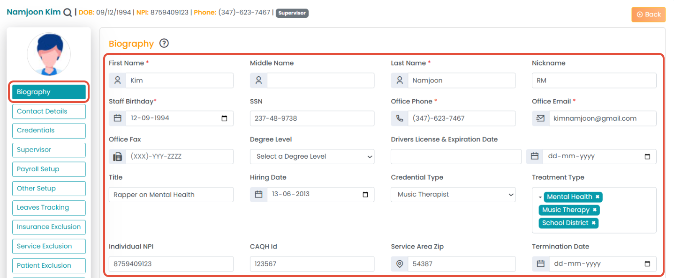The image size is (674, 278).
Task: Click into the Nickname input field
Action: [594, 80]
